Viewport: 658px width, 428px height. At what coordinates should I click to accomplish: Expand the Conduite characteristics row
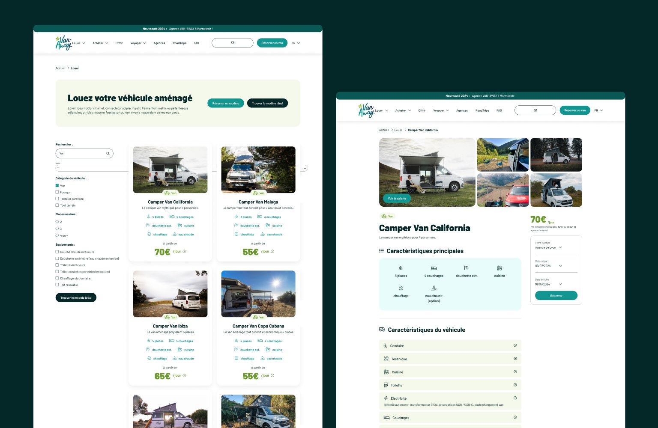[x=450, y=345]
